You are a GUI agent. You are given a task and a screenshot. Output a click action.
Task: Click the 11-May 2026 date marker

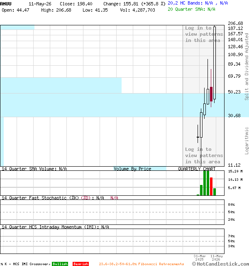click(x=216, y=258)
